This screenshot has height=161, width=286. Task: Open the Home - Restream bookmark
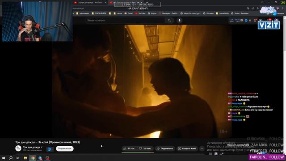(x=240, y=13)
